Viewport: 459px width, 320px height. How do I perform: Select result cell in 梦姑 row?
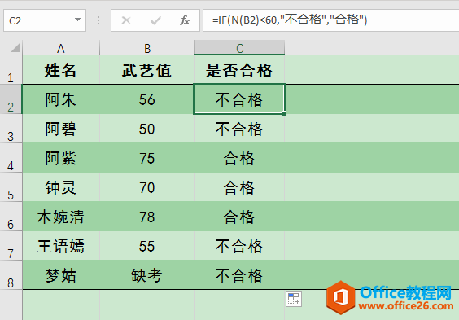pos(239,275)
